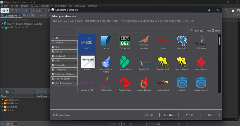This screenshot has width=240, height=126.
Task: Open the AI assistant toolbar button
Action: [x=26, y=11]
